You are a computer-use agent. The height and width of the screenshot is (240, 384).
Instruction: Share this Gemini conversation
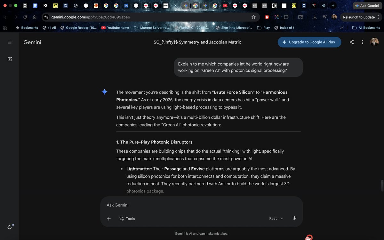(x=352, y=42)
